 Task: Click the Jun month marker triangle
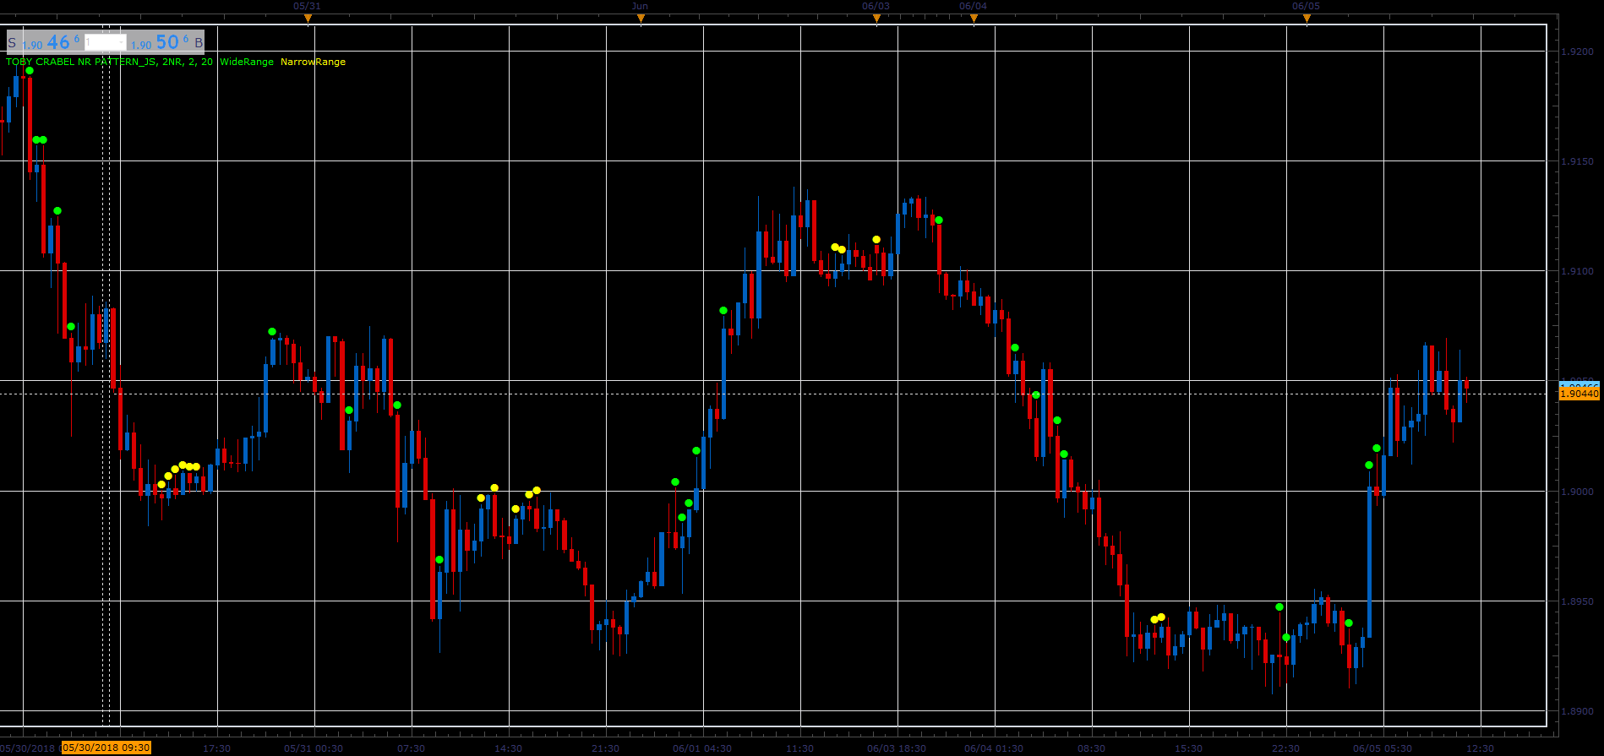[x=641, y=18]
